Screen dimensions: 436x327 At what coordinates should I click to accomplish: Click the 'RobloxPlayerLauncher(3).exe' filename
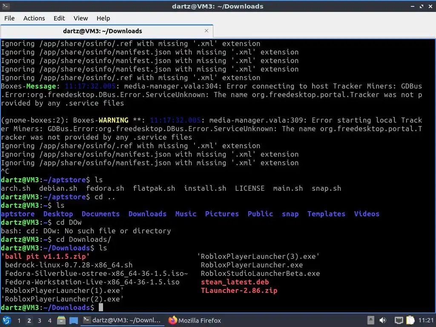(x=258, y=256)
